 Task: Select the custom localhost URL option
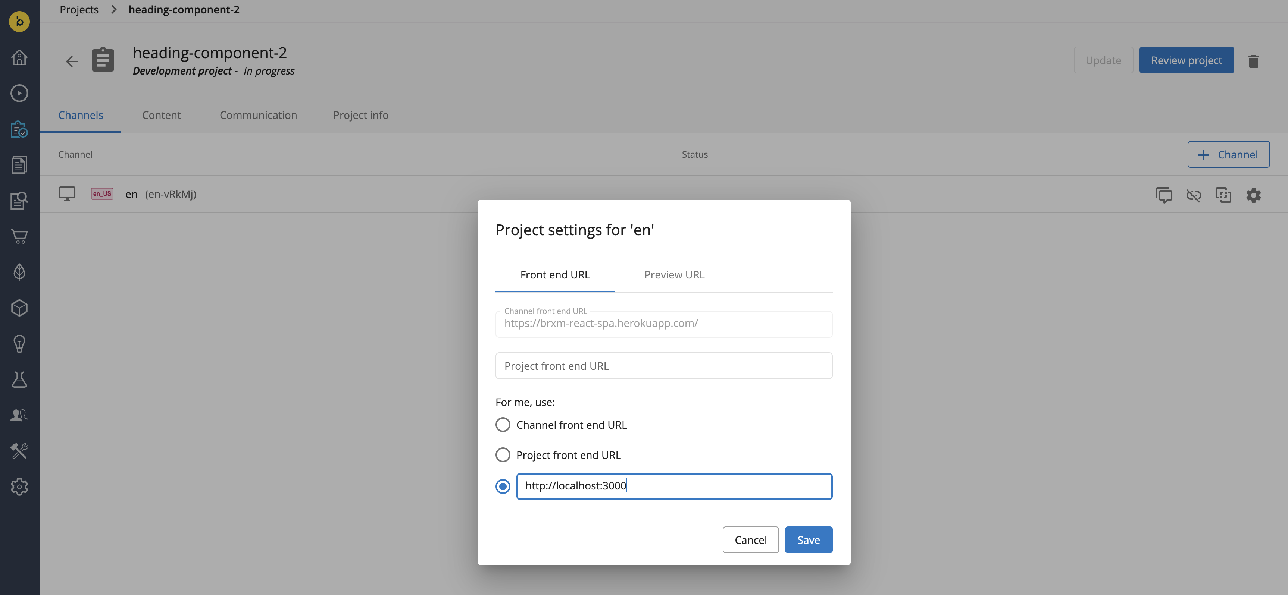click(x=503, y=486)
